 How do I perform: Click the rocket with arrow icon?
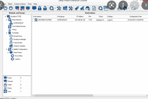click(x=82, y=8)
